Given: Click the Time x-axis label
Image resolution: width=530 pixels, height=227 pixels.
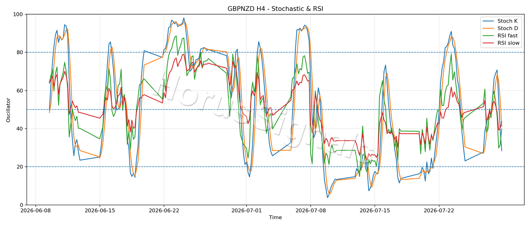Looking at the screenshot, I should coord(275,217).
